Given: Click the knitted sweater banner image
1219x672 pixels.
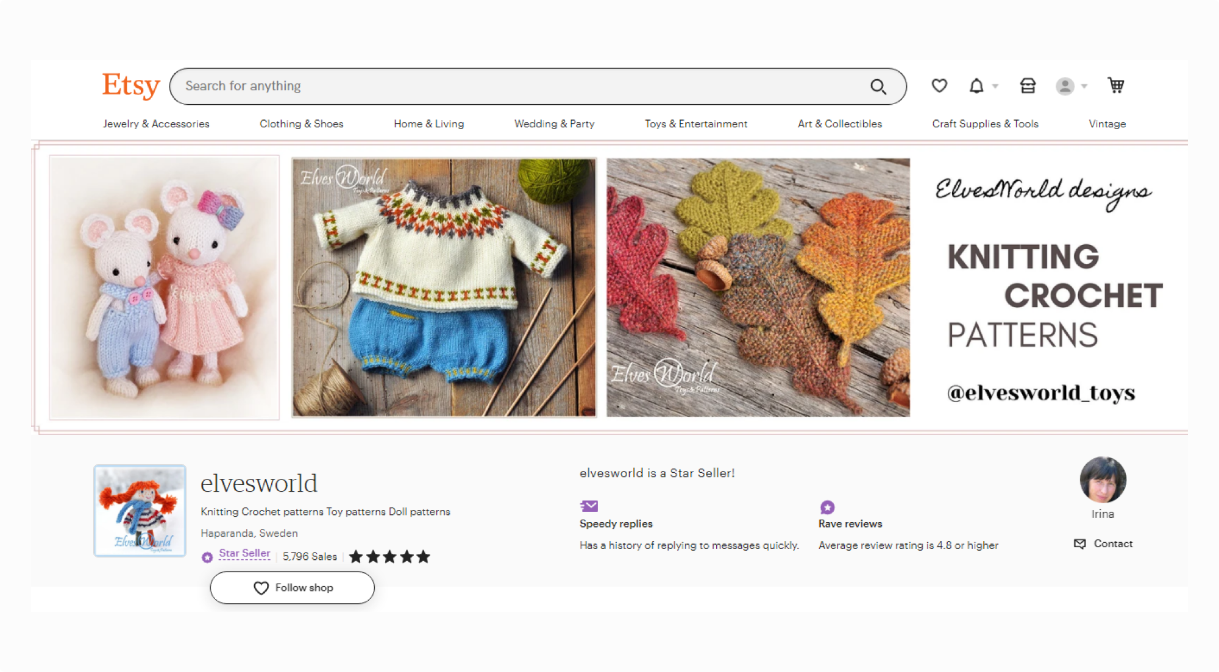Looking at the screenshot, I should 444,288.
